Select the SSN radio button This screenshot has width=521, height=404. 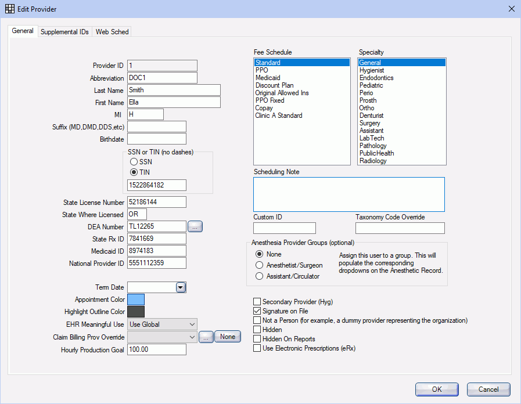pyautogui.click(x=134, y=161)
